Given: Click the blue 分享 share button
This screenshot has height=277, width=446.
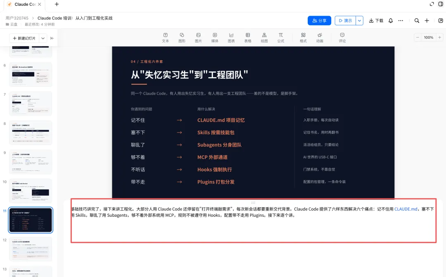Looking at the screenshot, I should coord(319,21).
